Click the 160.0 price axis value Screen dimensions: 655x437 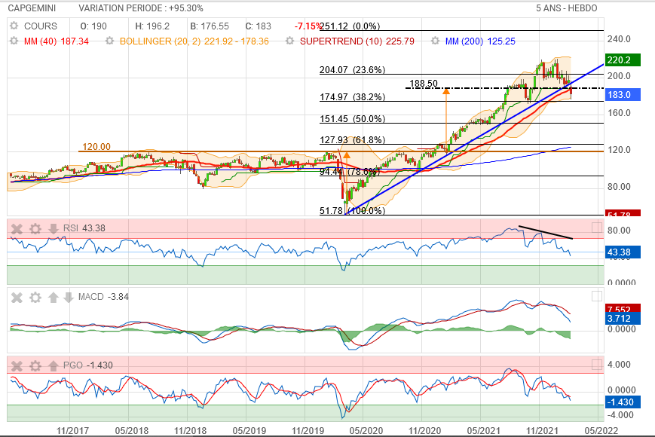click(x=619, y=113)
